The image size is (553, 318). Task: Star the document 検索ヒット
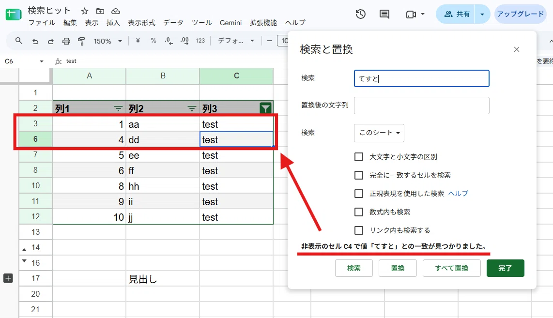[85, 11]
